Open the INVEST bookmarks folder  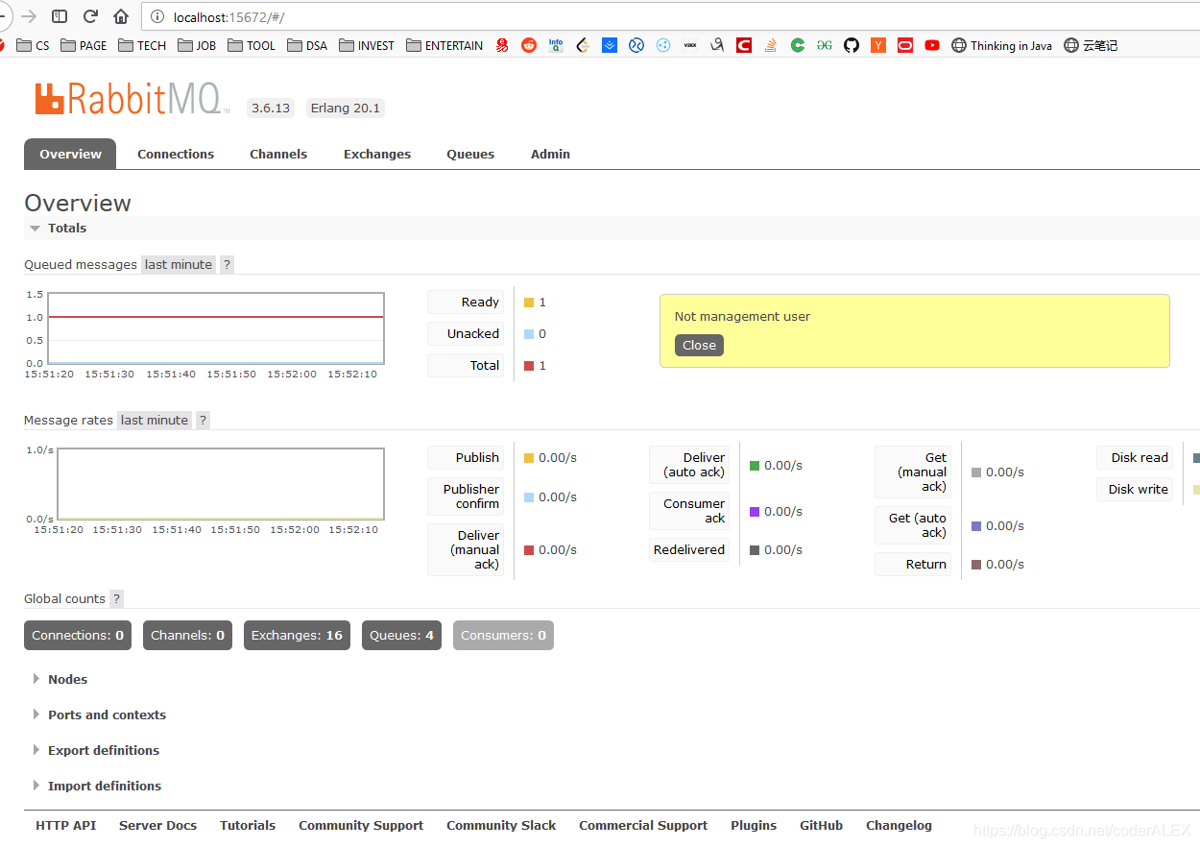click(367, 45)
